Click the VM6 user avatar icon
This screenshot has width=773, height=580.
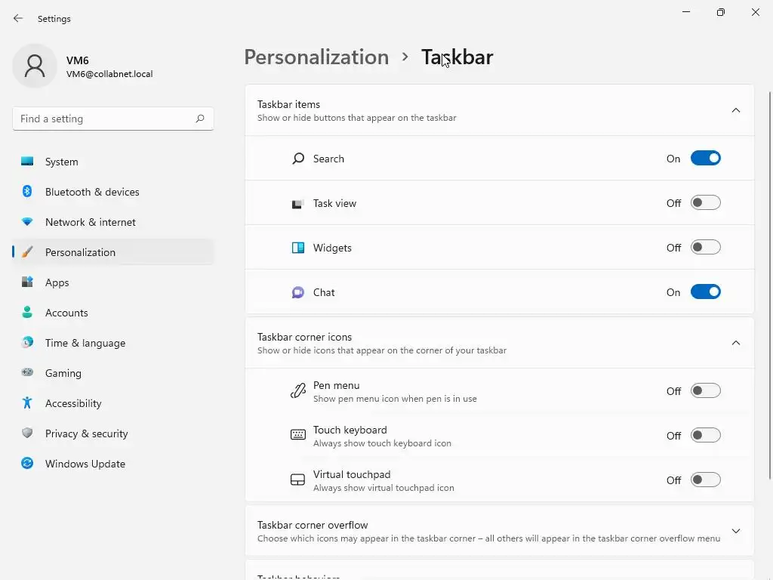point(35,66)
